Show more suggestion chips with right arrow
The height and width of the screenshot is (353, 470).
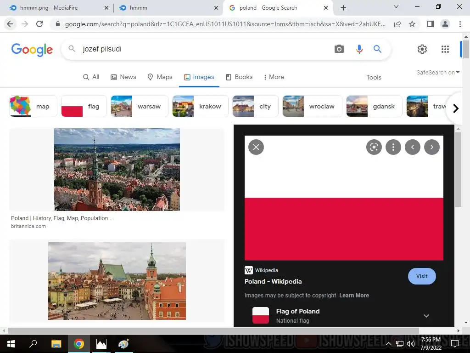pos(456,108)
